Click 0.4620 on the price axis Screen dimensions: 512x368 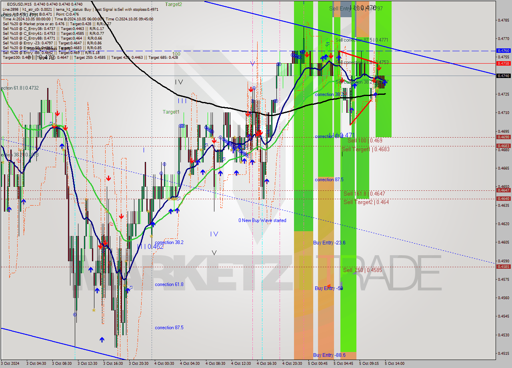tap(503, 224)
